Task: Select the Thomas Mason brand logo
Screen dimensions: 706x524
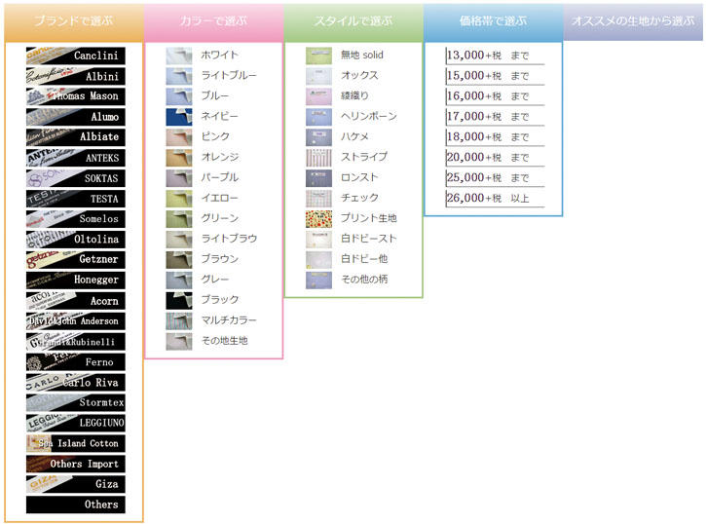Action: coord(74,96)
